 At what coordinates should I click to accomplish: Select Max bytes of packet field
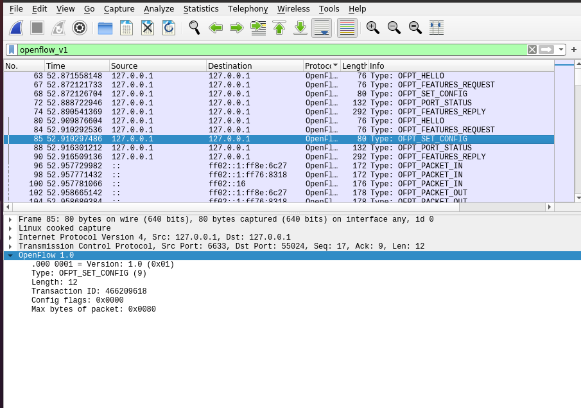pyautogui.click(x=93, y=309)
